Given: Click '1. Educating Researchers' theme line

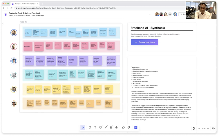Looking at the screenshot, I should point(140,69).
